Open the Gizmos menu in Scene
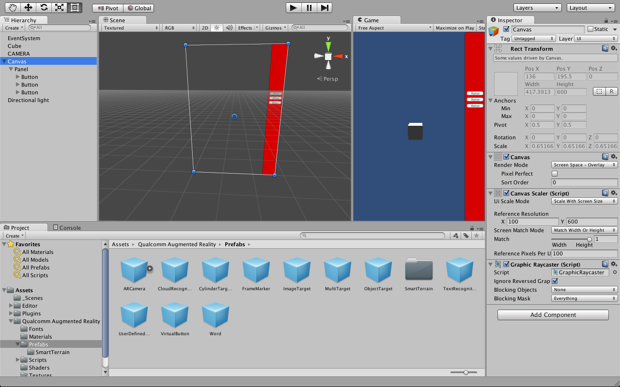Viewport: 620px width, 387px height. coord(276,28)
